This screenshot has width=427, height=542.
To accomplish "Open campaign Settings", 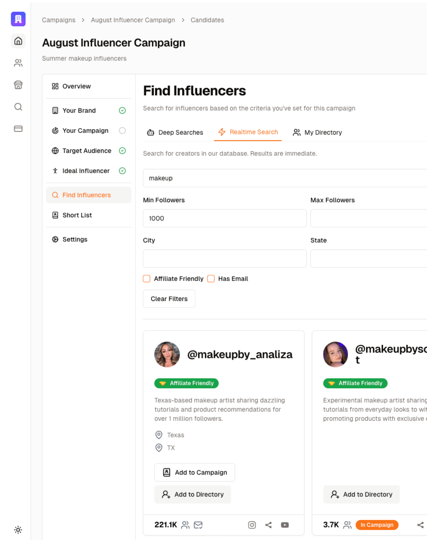I will click(x=89, y=239).
